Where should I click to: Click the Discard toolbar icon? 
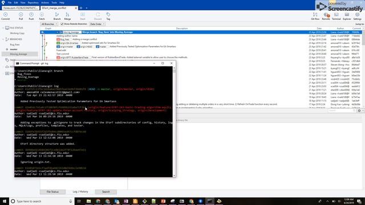[x=98, y=17]
